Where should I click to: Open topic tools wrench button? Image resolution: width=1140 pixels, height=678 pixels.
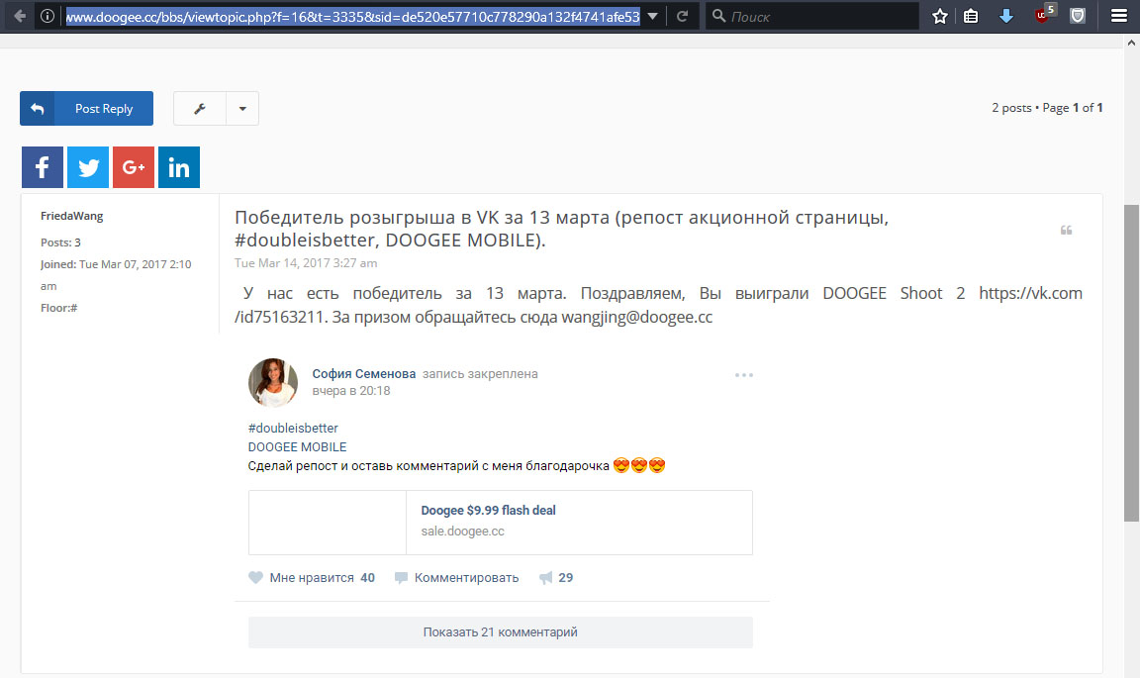(200, 109)
